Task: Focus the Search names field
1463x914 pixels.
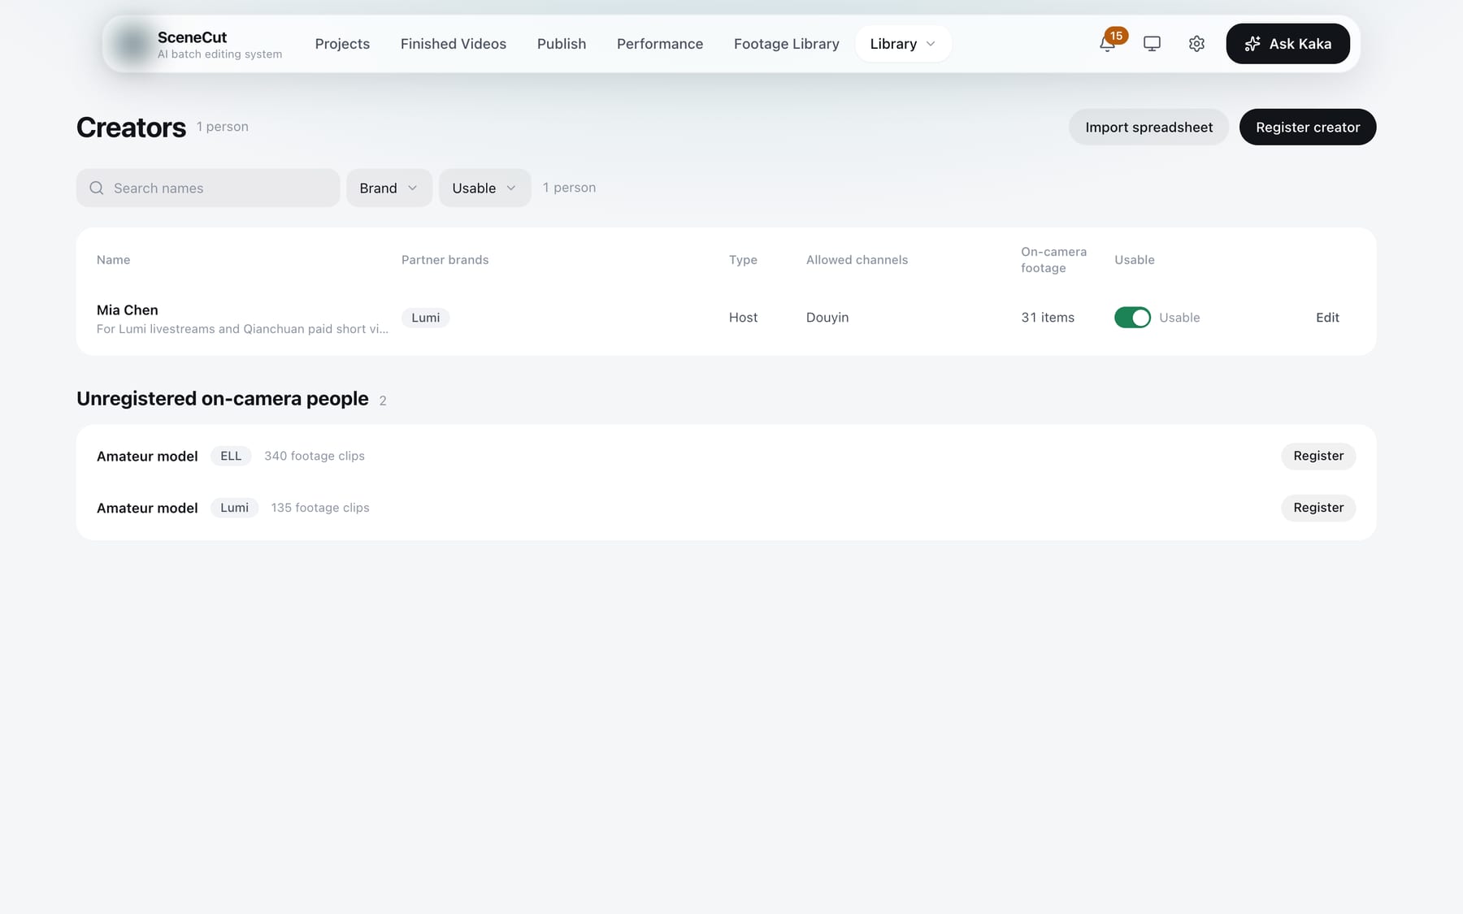Action: click(208, 188)
